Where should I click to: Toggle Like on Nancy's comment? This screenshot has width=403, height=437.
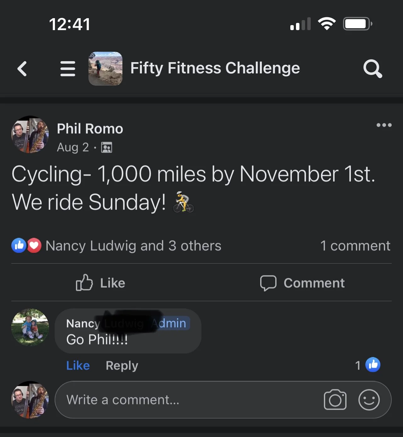tap(78, 365)
